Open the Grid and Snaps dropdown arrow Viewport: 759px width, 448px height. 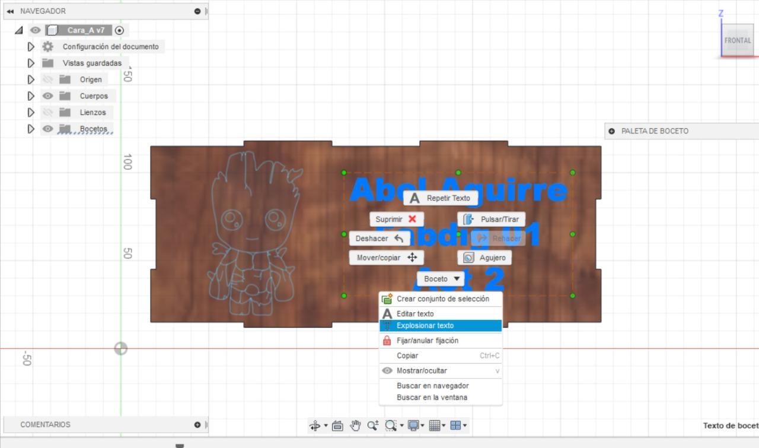(x=445, y=425)
